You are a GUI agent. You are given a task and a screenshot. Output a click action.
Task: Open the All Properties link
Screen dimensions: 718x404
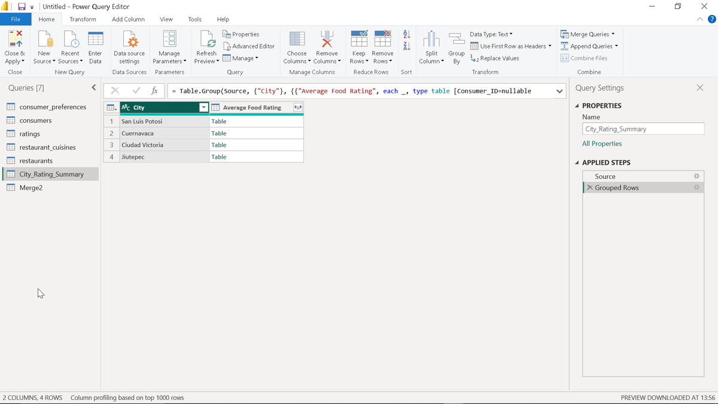pos(602,144)
